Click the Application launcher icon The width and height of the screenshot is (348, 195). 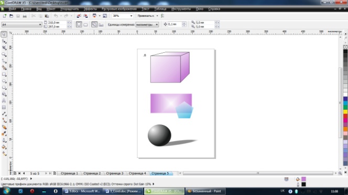pos(94,16)
